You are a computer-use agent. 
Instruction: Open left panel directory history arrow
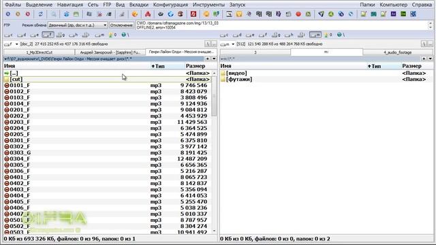[x=214, y=59]
